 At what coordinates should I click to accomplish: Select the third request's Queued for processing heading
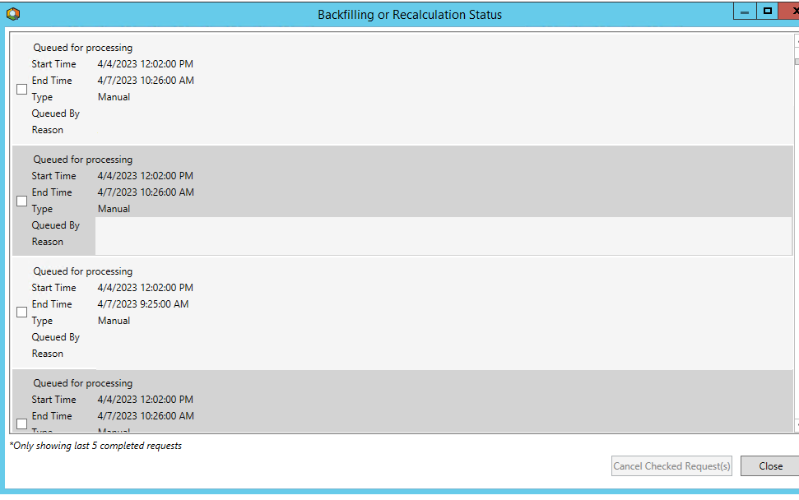(x=82, y=271)
